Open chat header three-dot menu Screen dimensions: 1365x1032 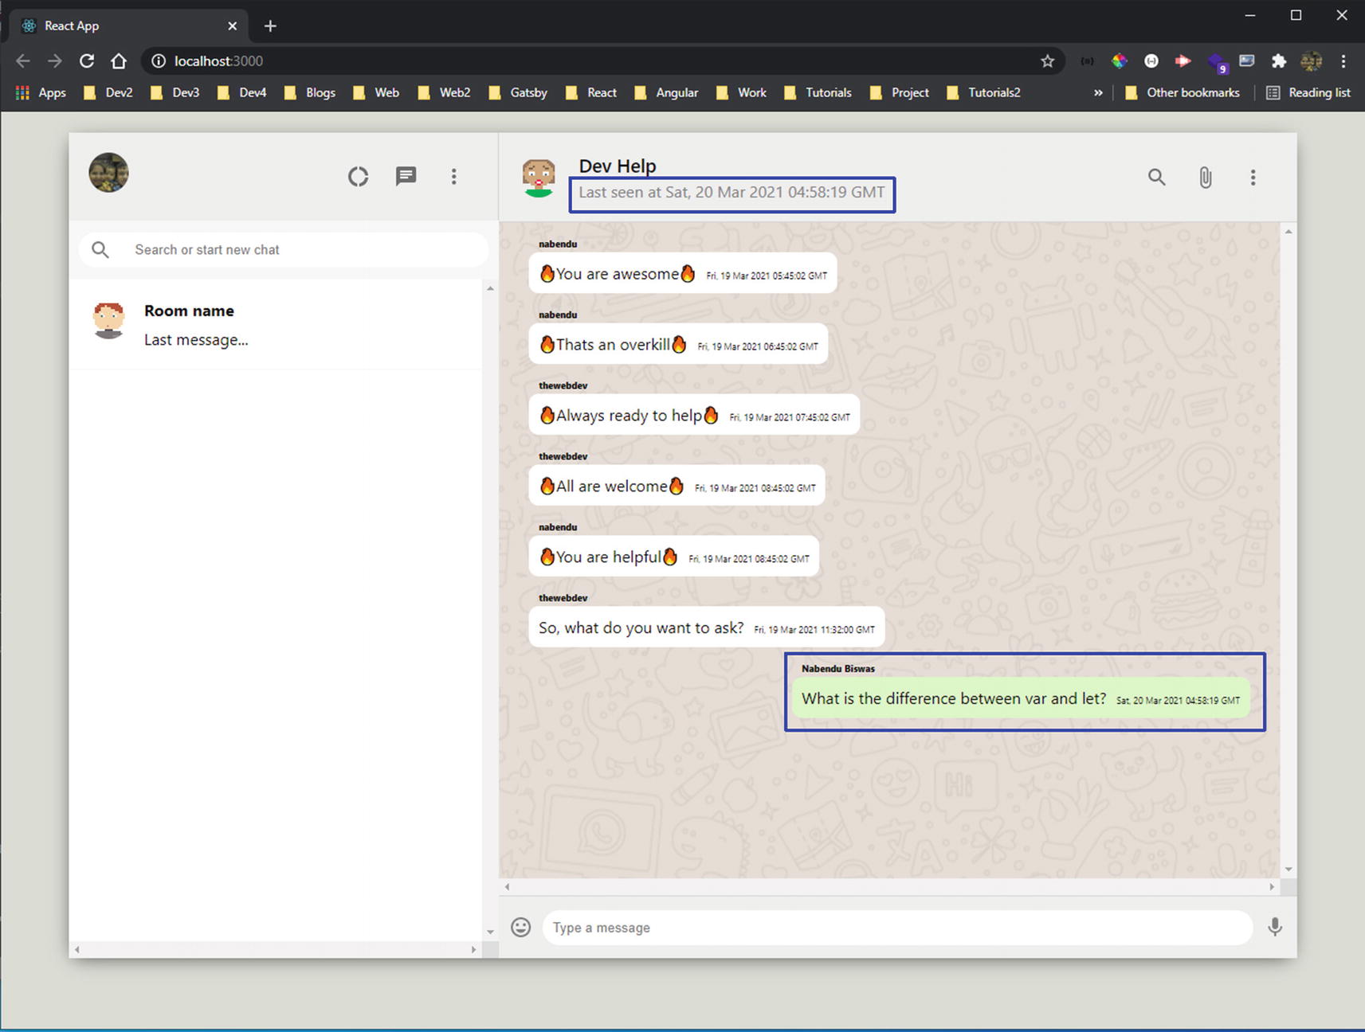(x=1253, y=177)
